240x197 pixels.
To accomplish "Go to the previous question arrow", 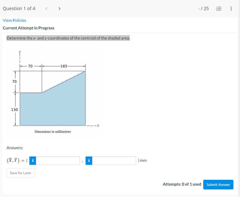I will 46,9.
